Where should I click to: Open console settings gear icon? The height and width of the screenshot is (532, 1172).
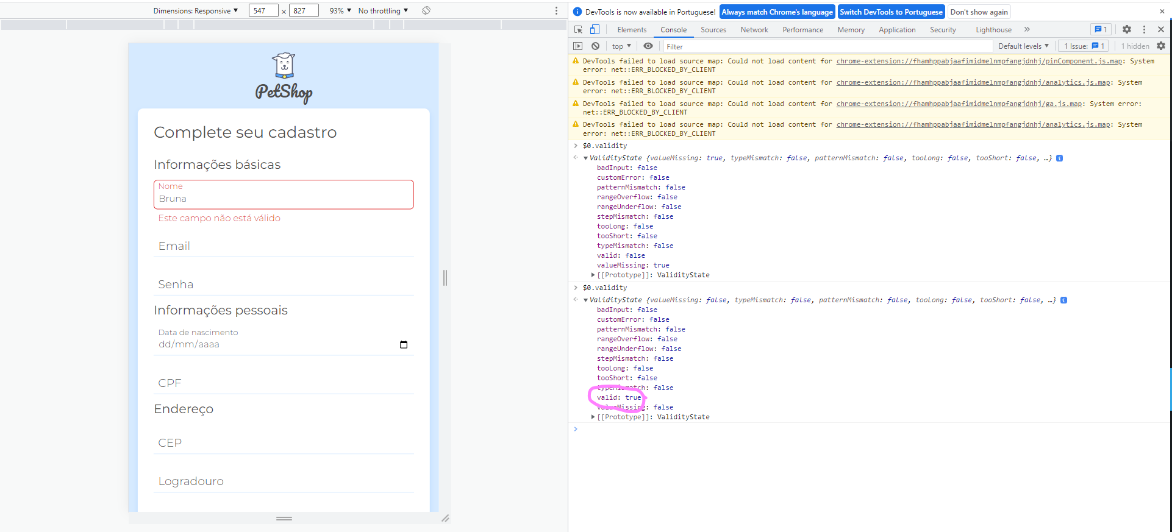(1161, 46)
